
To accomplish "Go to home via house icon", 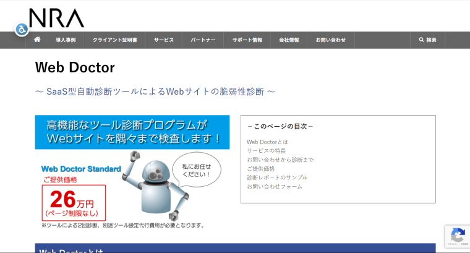I will click(x=37, y=40).
